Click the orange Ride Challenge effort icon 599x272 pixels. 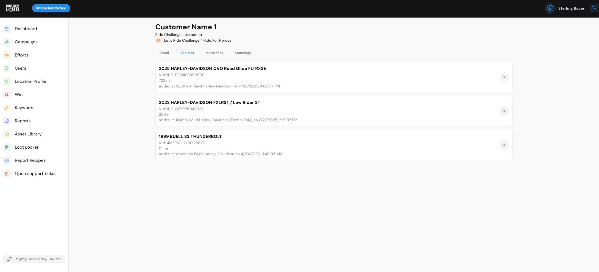coord(158,41)
